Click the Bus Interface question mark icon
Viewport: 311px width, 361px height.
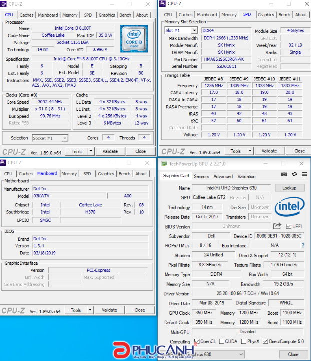303,245
